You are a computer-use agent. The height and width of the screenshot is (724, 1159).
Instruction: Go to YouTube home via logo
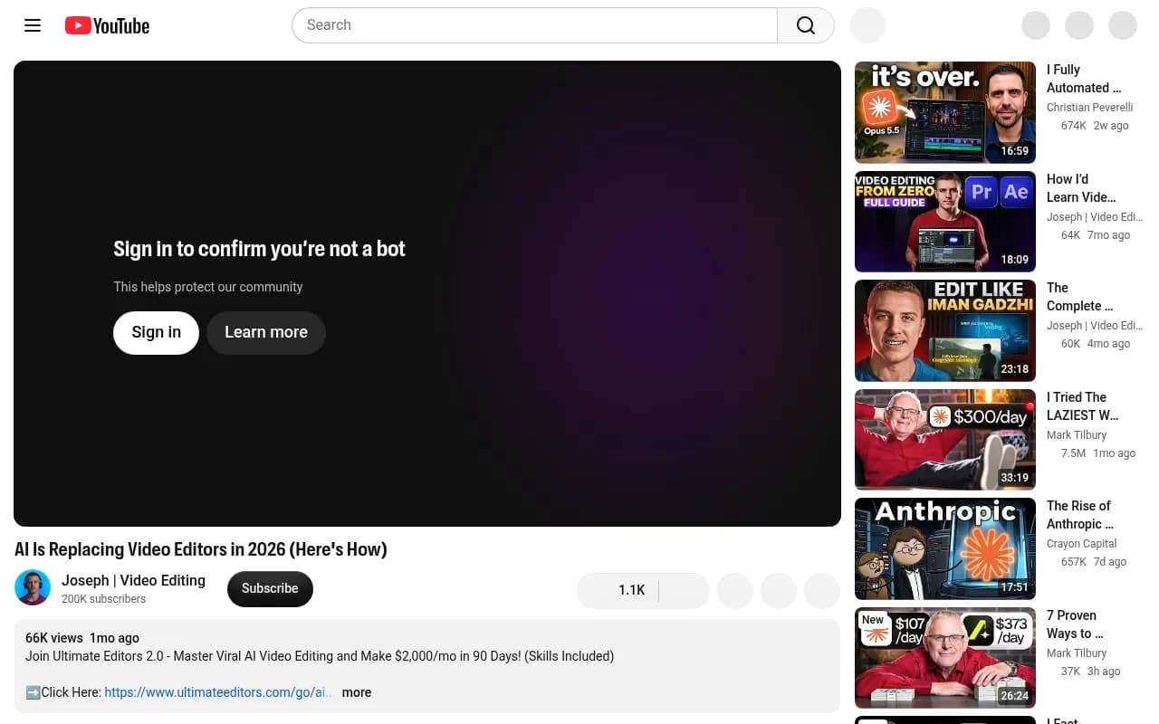click(107, 25)
